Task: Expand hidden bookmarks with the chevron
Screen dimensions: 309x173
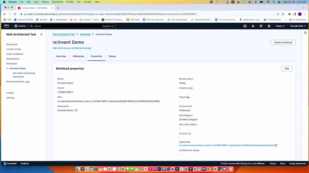Action: tap(285, 20)
